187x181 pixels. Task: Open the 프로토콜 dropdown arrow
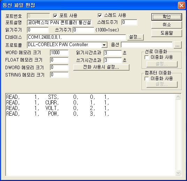coord(104,45)
